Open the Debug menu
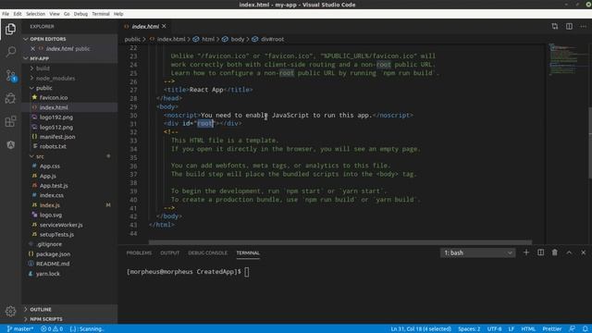This screenshot has height=333, width=592. coord(80,14)
